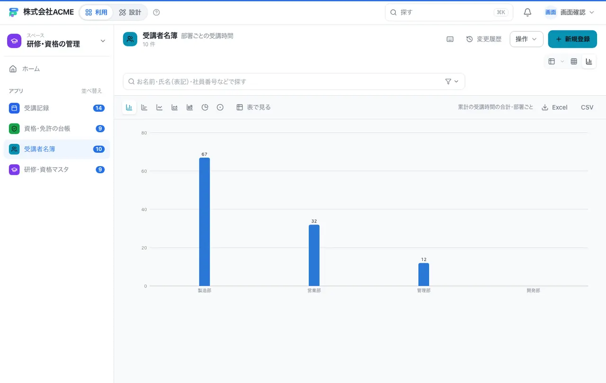The width and height of the screenshot is (606, 383).
Task: Focus the global 探す search field
Action: click(449, 12)
